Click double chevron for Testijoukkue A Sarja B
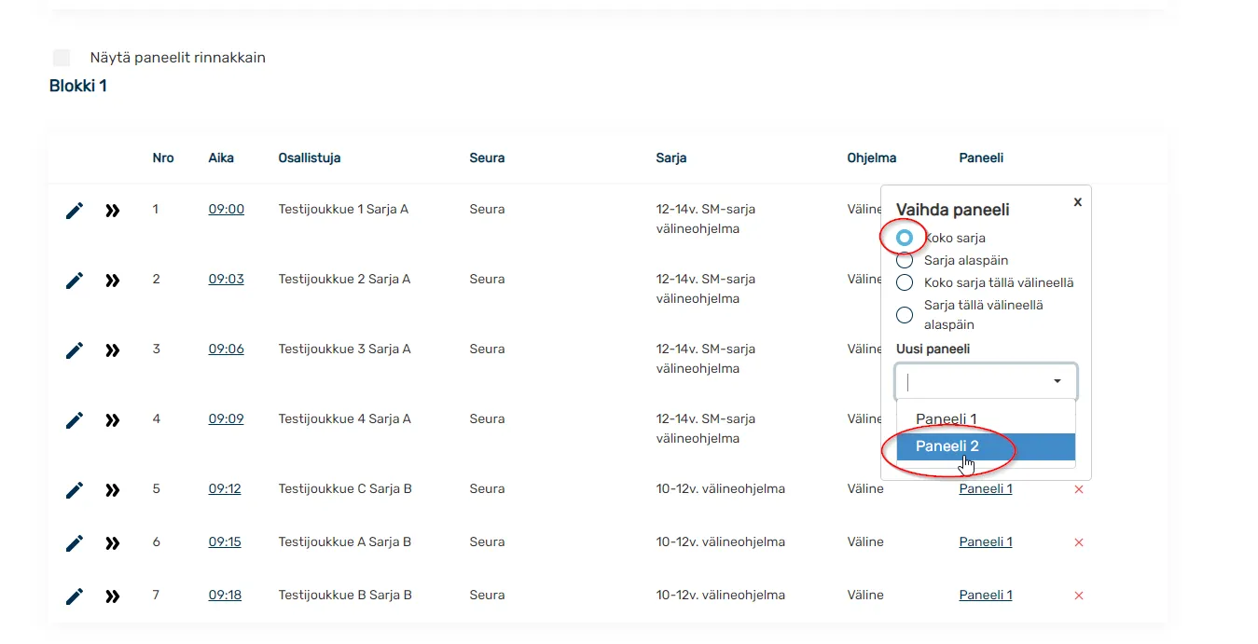The image size is (1258, 644). 113,543
